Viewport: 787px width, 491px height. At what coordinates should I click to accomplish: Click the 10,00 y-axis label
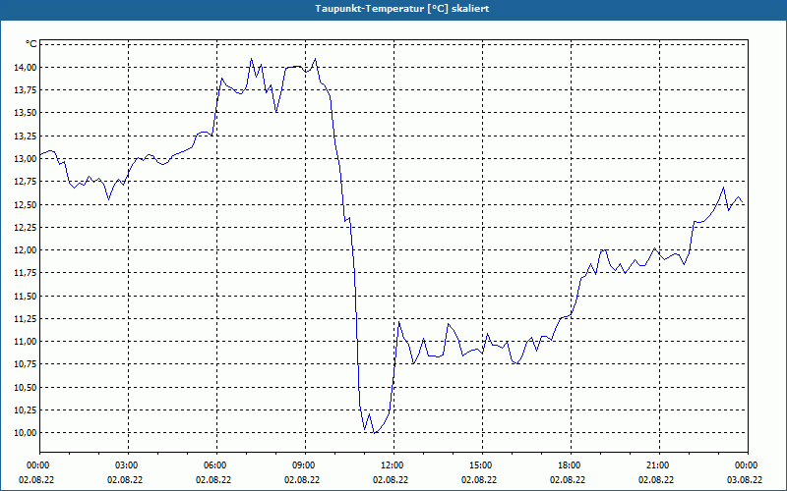[26, 433]
